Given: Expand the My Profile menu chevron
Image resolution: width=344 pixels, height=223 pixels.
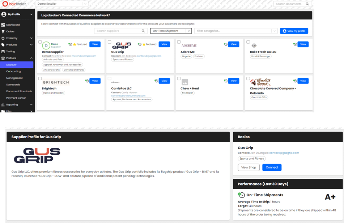Looking at the screenshot, I should click(31, 14).
